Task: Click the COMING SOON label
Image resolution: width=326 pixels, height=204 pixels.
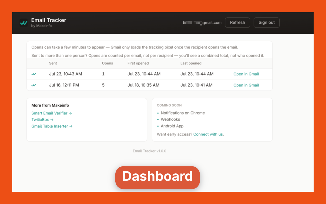Action: point(169,105)
